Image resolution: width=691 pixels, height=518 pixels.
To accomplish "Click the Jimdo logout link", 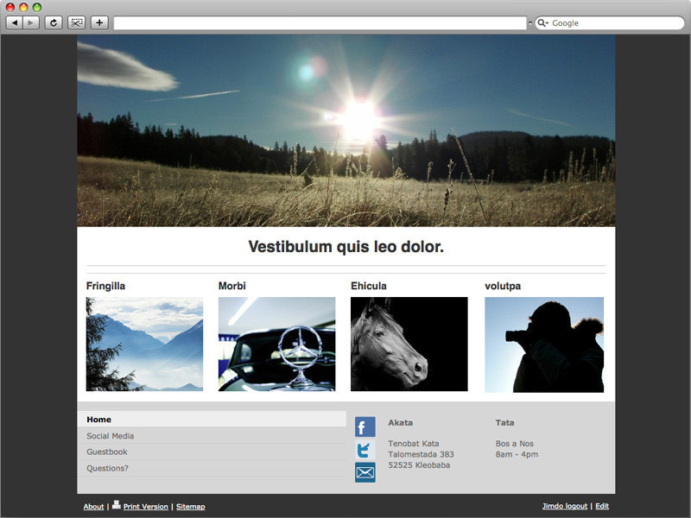I will (565, 506).
